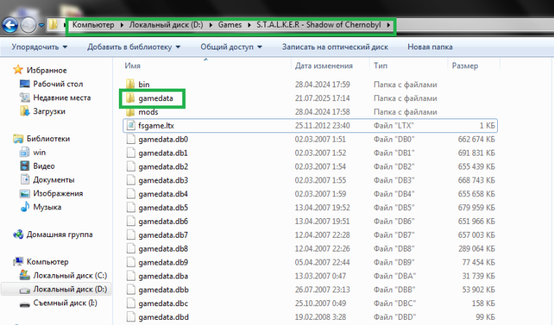Select the gamedata.dbc file icon
The height and width of the screenshot is (325, 554).
coord(130,303)
